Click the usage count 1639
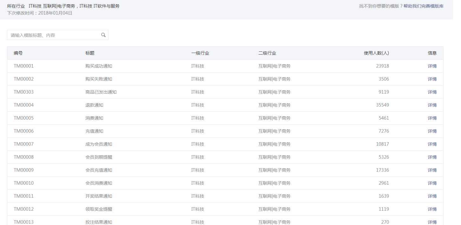 pyautogui.click(x=384, y=196)
